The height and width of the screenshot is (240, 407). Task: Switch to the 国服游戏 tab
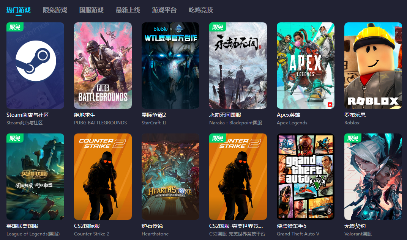(x=91, y=10)
